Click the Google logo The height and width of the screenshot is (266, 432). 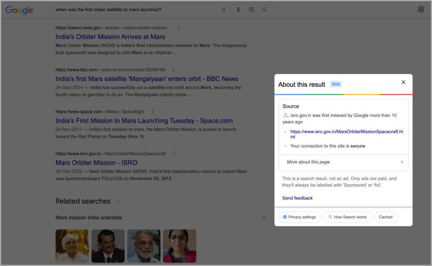pos(19,10)
